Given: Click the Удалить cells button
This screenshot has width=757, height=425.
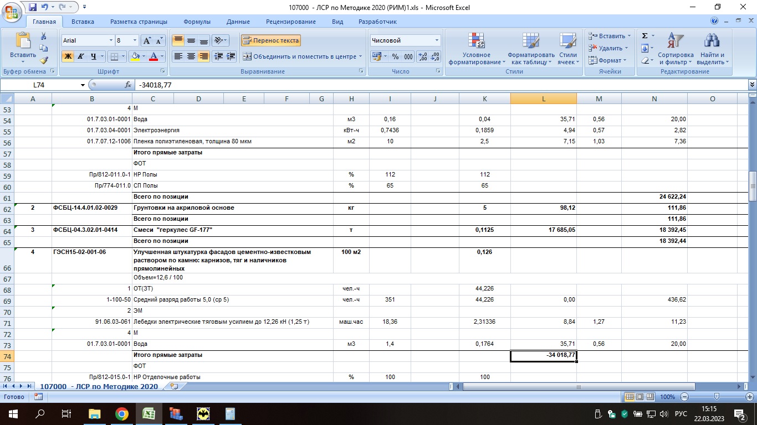Looking at the screenshot, I should pos(608,48).
